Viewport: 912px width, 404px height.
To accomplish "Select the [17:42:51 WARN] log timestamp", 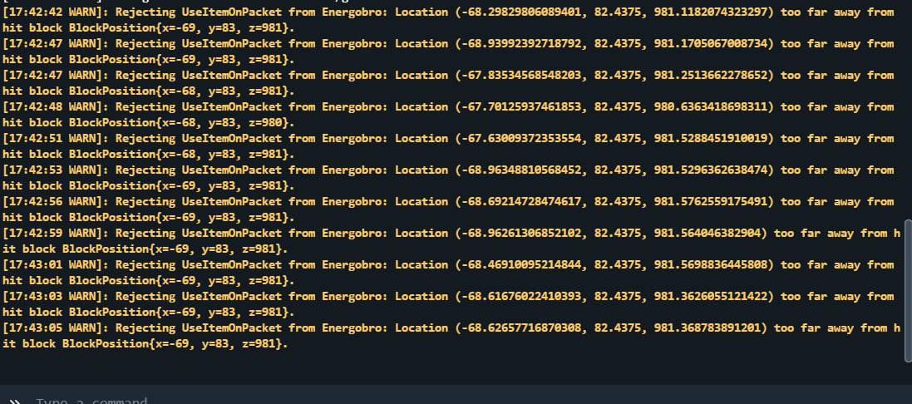I will 55,138.
